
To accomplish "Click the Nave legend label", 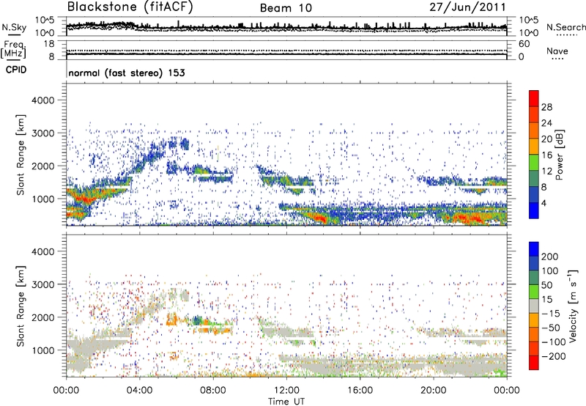I will (557, 51).
